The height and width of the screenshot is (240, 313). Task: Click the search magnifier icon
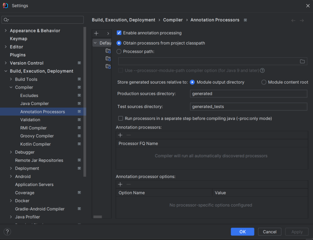6,20
